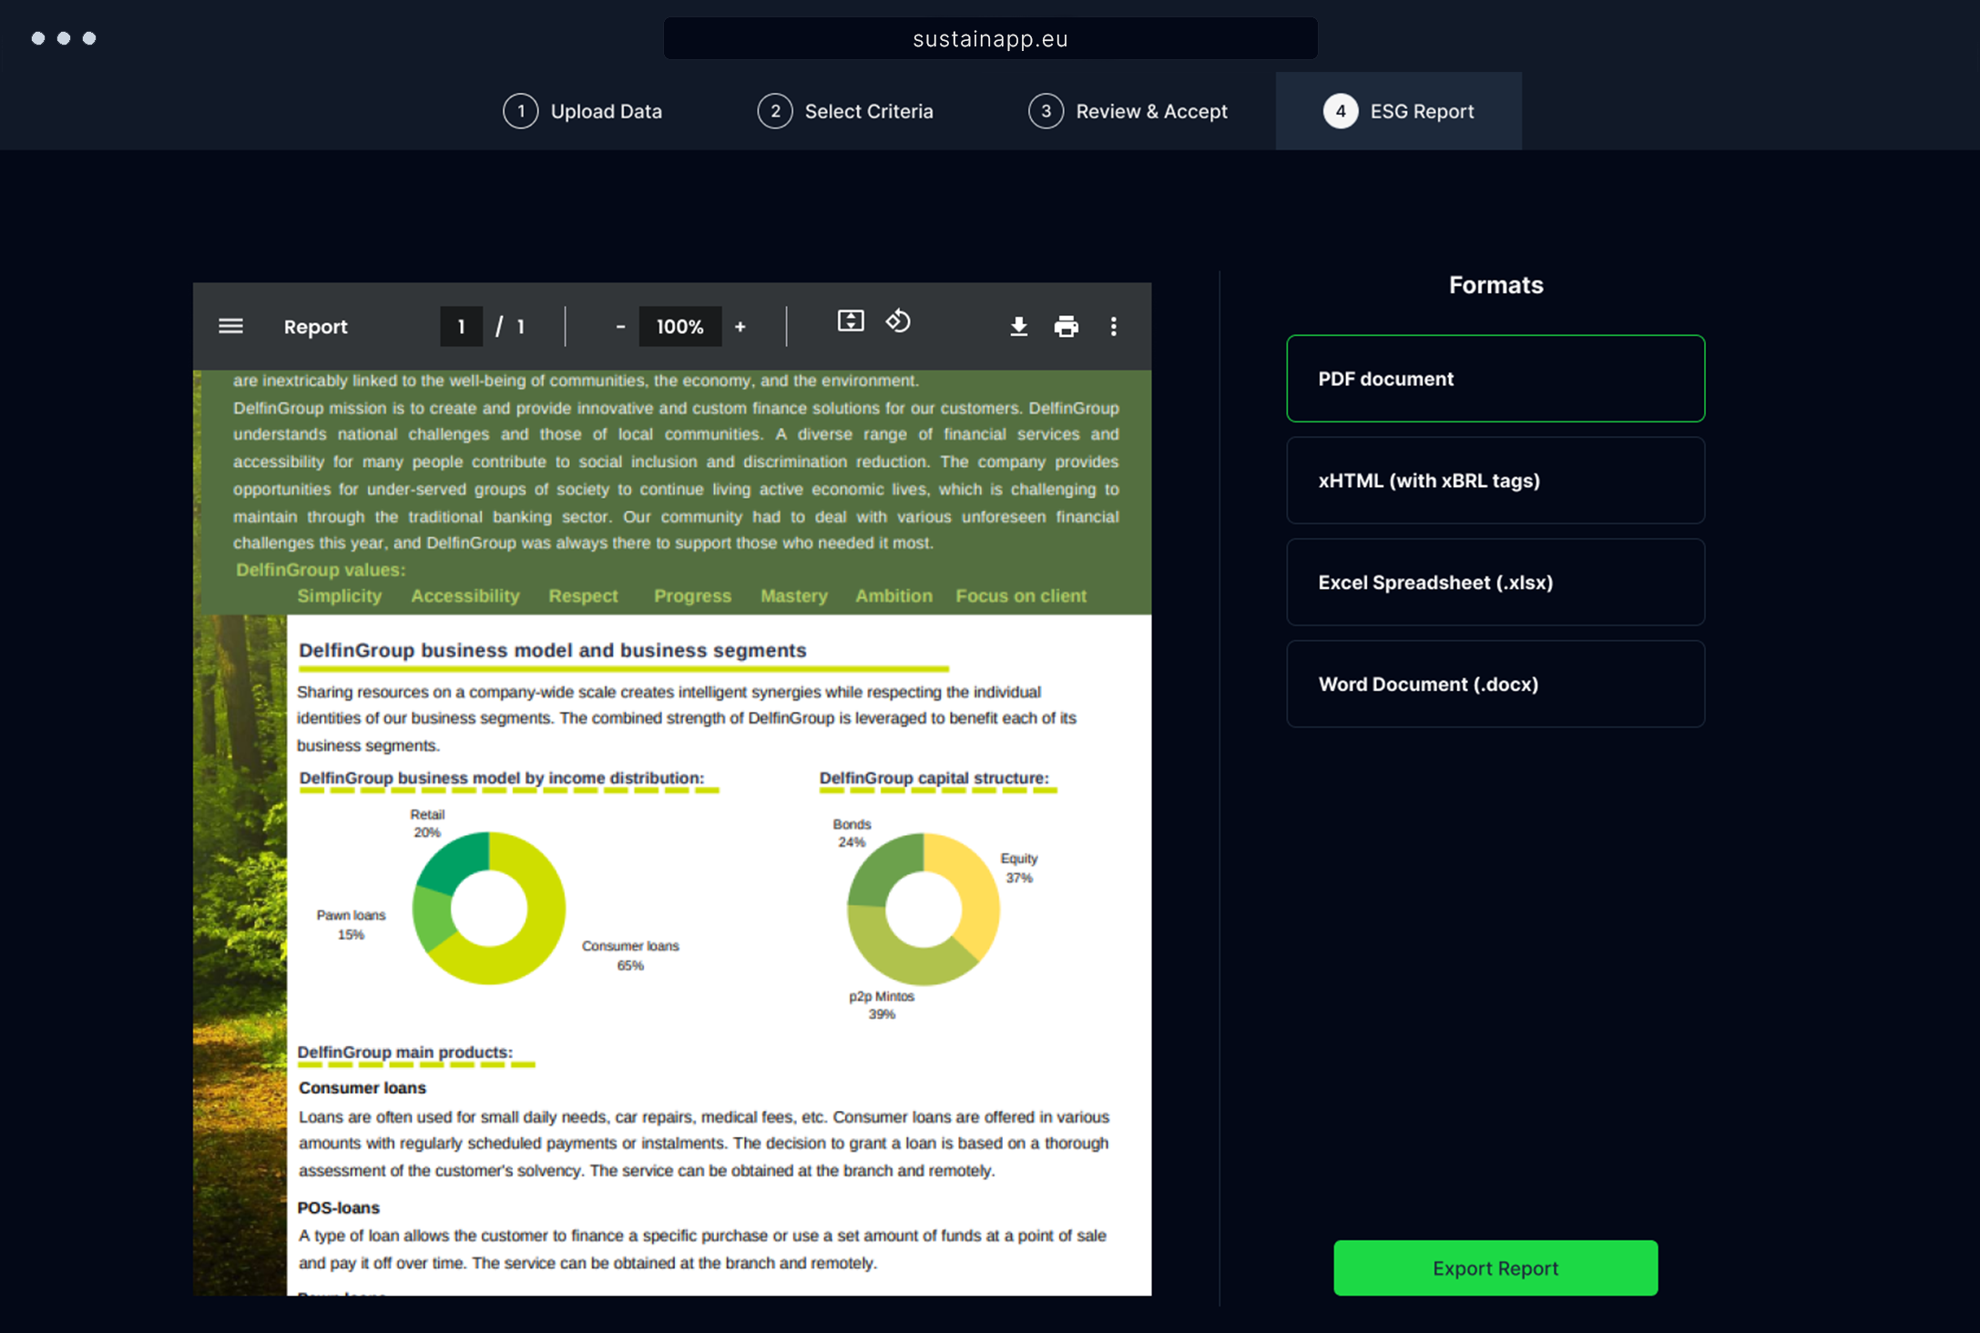The image size is (1980, 1333).
Task: Open the PDF viewer more options menu
Action: 1113,327
